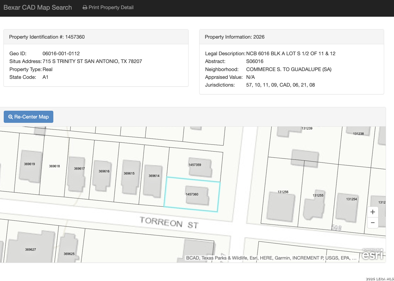Click the Esri logo on the map
Viewport: 394px width, 281px height.
[x=373, y=254]
